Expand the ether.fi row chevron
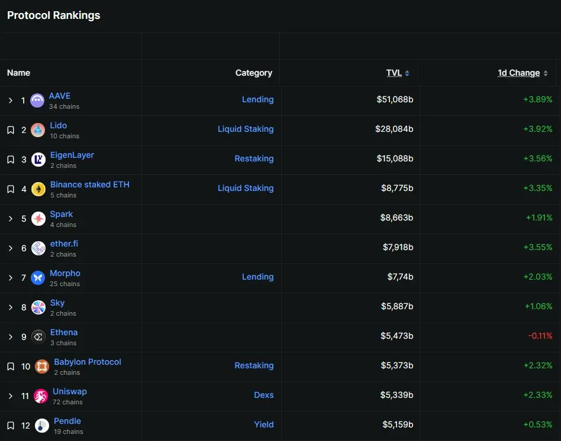 tap(11, 248)
